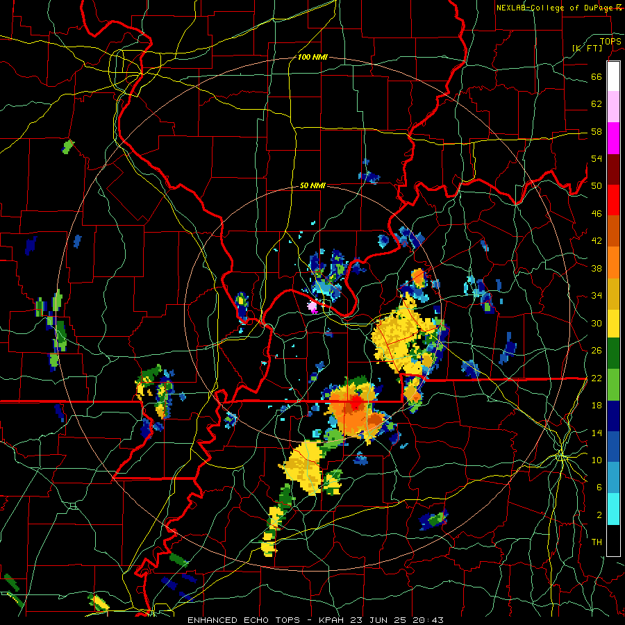625x625 pixels.
Task: Click the TH threshold label
Action: 597,542
